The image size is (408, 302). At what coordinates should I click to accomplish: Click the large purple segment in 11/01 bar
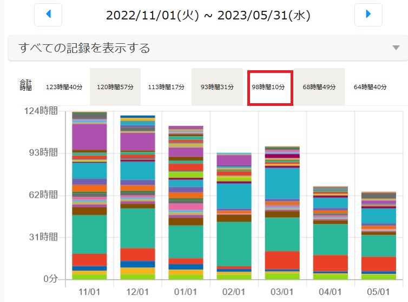pos(89,137)
